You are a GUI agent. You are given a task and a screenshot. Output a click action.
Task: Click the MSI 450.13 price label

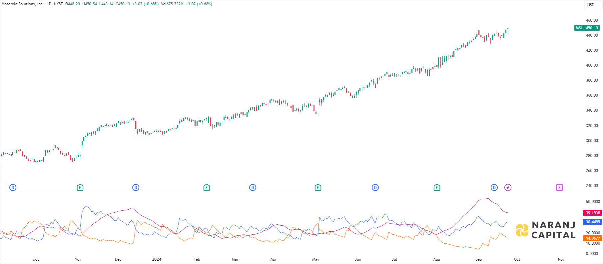[587, 28]
